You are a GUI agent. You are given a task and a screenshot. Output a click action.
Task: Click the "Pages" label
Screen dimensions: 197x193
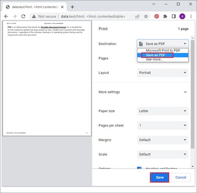pyautogui.click(x=103, y=58)
